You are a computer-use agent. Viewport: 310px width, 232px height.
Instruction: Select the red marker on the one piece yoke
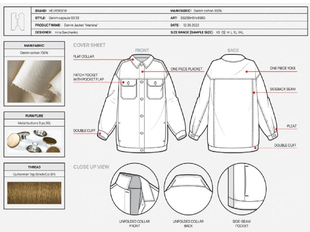[x=246, y=72]
